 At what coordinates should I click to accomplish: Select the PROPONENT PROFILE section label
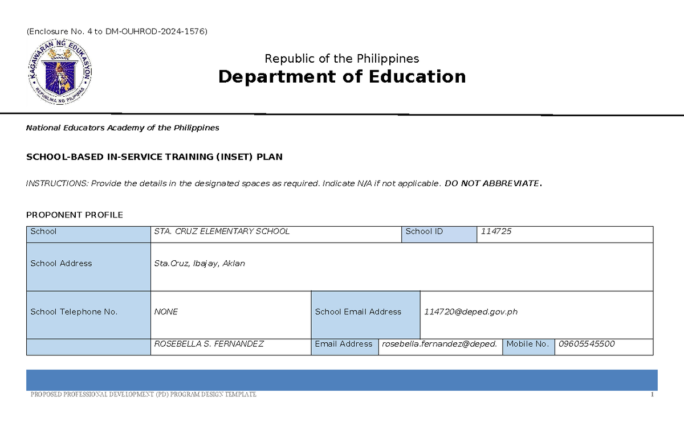(74, 215)
